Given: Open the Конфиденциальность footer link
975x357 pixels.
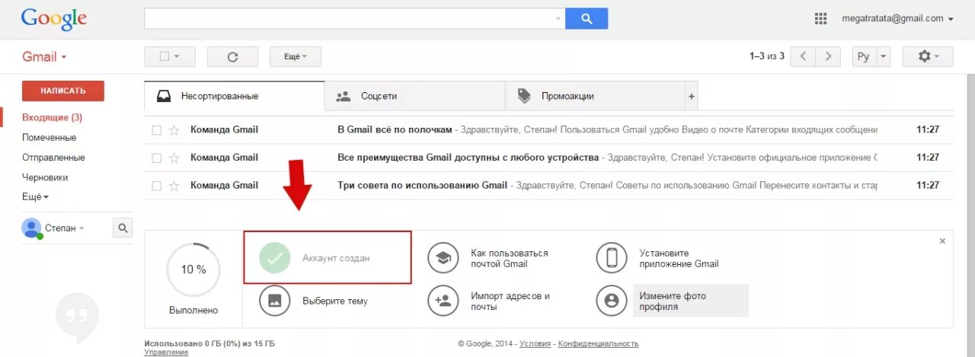Looking at the screenshot, I should point(598,344).
